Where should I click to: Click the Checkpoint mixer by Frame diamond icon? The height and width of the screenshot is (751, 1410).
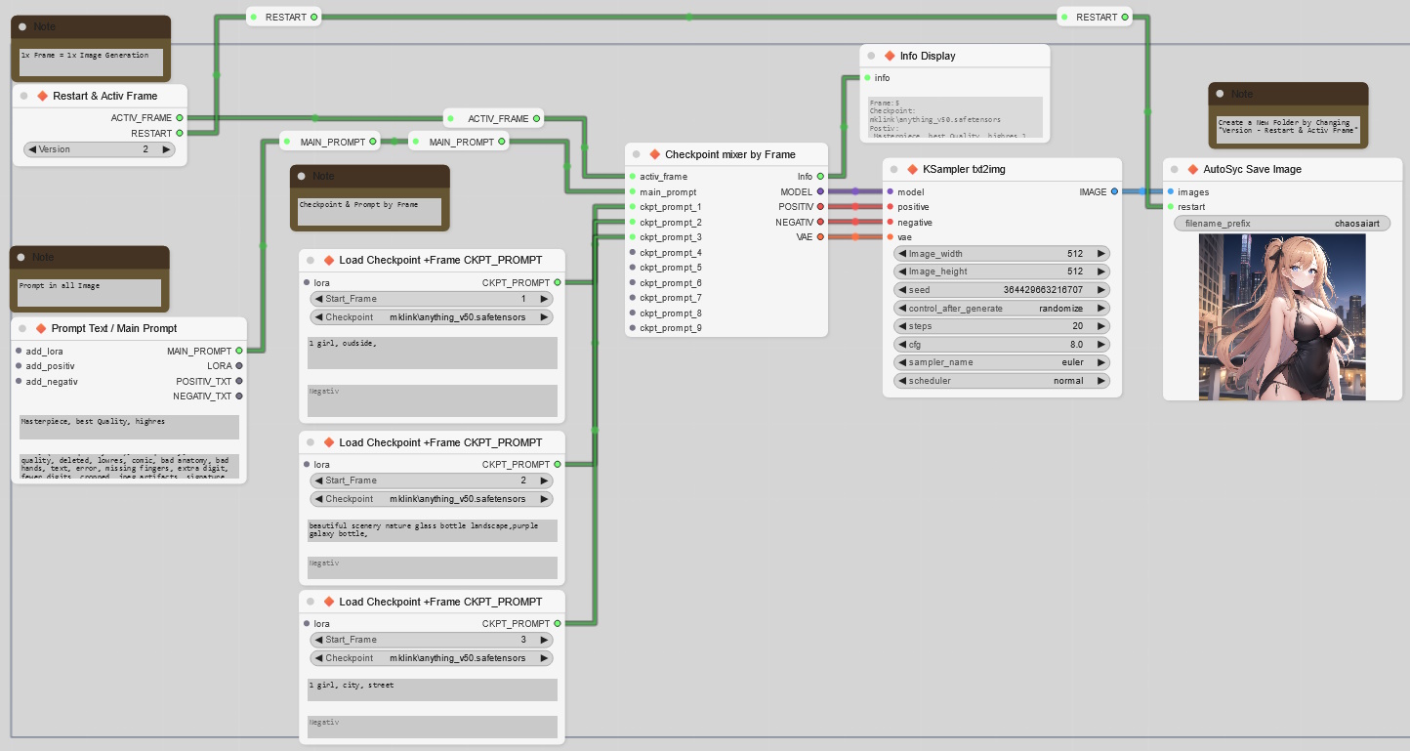655,154
